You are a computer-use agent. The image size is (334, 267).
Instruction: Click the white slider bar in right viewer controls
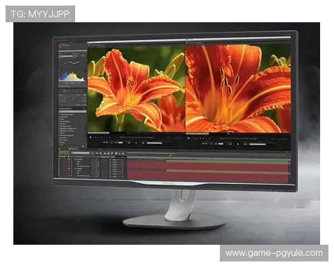point(258,145)
